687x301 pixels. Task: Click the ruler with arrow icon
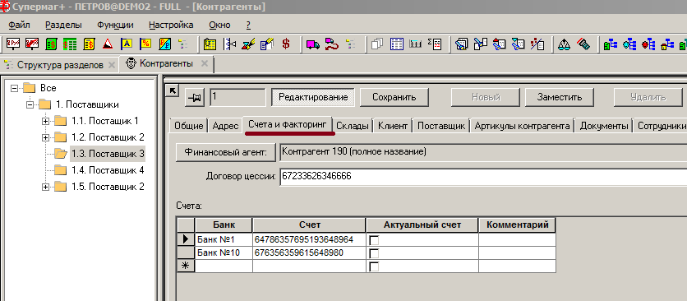[x=229, y=44]
